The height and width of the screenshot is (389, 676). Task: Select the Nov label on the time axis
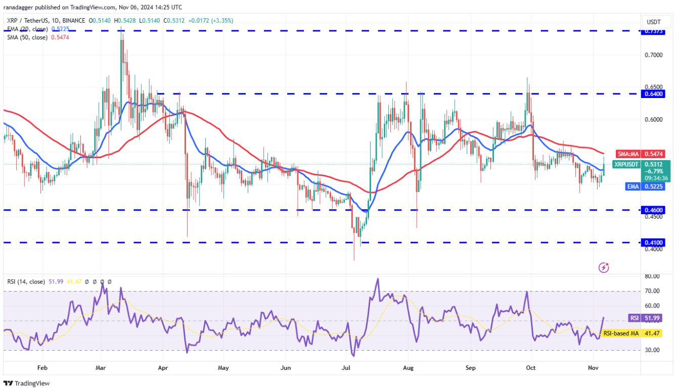point(593,368)
